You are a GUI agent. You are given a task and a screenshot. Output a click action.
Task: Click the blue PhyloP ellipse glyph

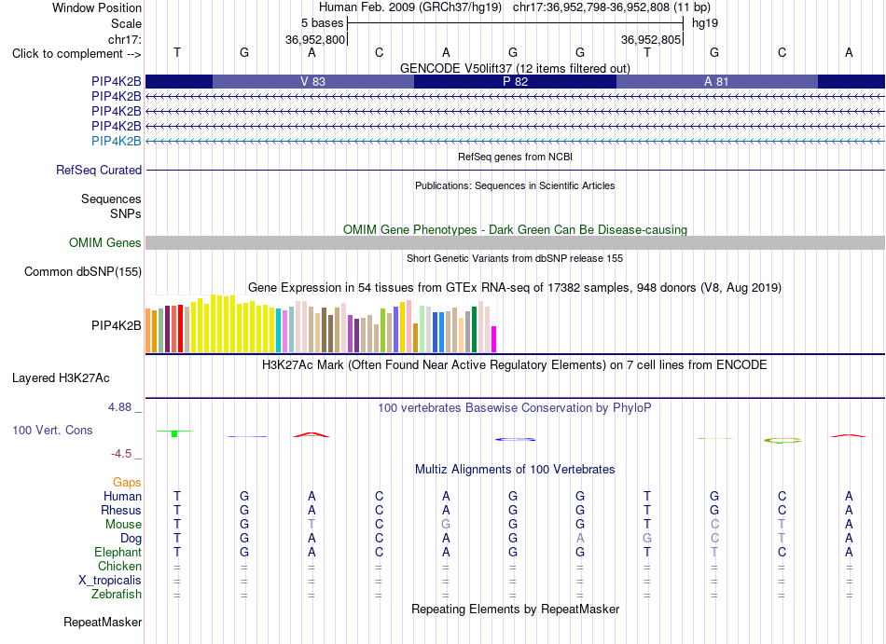515,439
